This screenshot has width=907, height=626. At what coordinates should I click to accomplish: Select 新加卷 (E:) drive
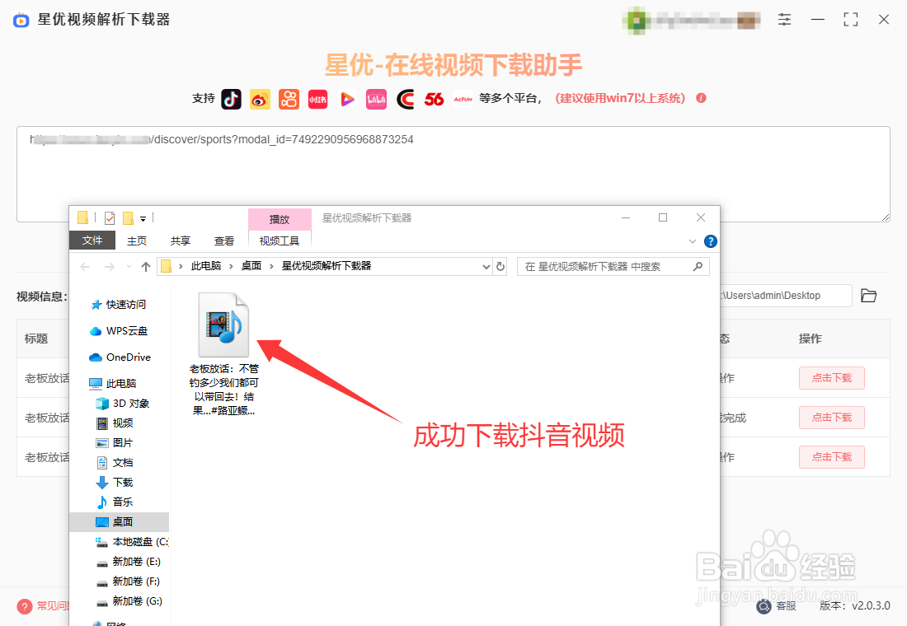(x=129, y=561)
